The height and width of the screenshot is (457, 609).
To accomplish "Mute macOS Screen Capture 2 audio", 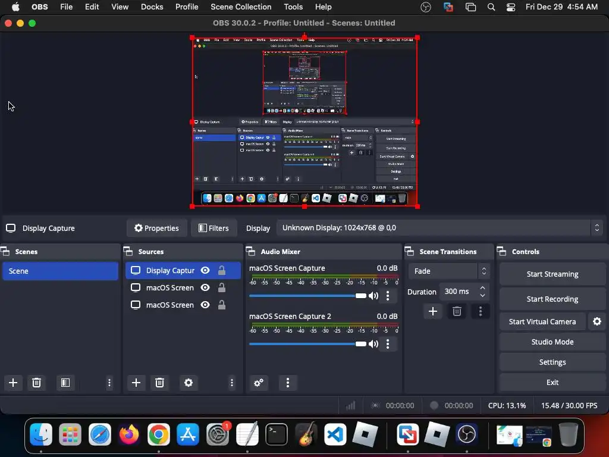I will [x=373, y=344].
